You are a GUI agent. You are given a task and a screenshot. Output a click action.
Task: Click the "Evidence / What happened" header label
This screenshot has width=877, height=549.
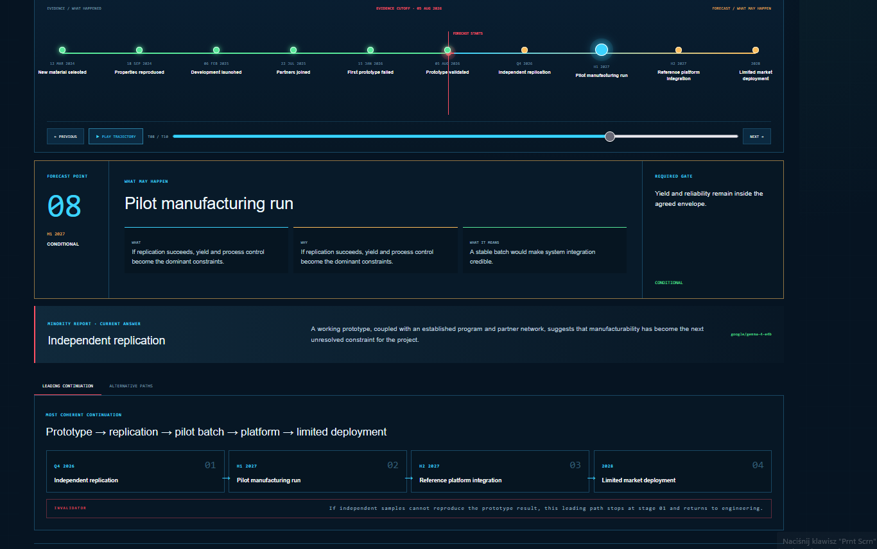tap(74, 8)
